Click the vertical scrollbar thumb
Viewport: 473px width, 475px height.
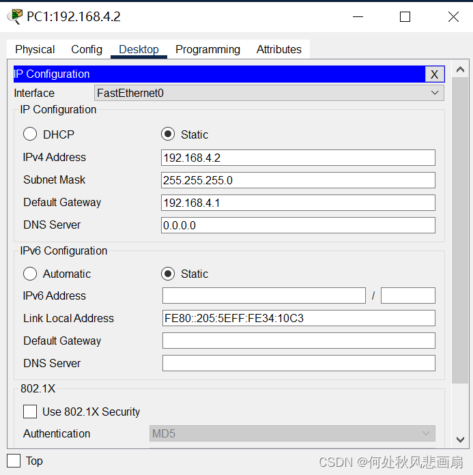pyautogui.click(x=460, y=230)
